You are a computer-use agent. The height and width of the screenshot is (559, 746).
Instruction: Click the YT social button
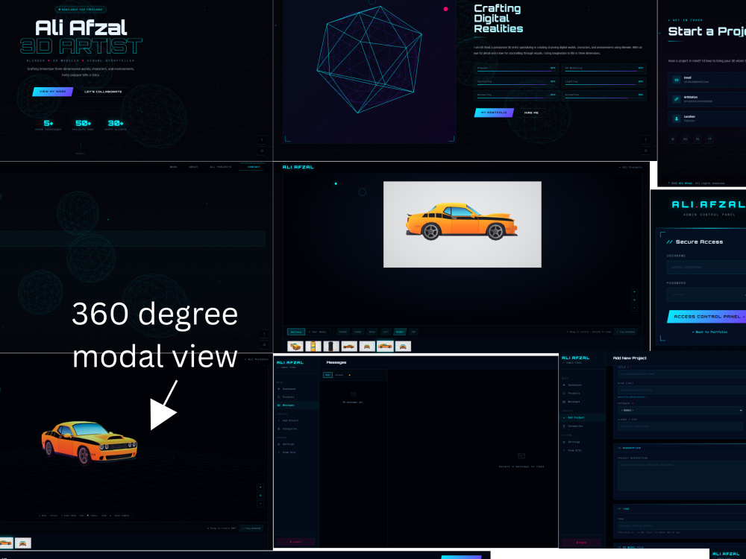point(710,139)
